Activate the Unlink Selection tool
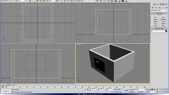 [13, 1]
